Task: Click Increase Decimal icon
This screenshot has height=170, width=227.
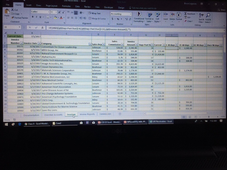Action: (x=126, y=19)
